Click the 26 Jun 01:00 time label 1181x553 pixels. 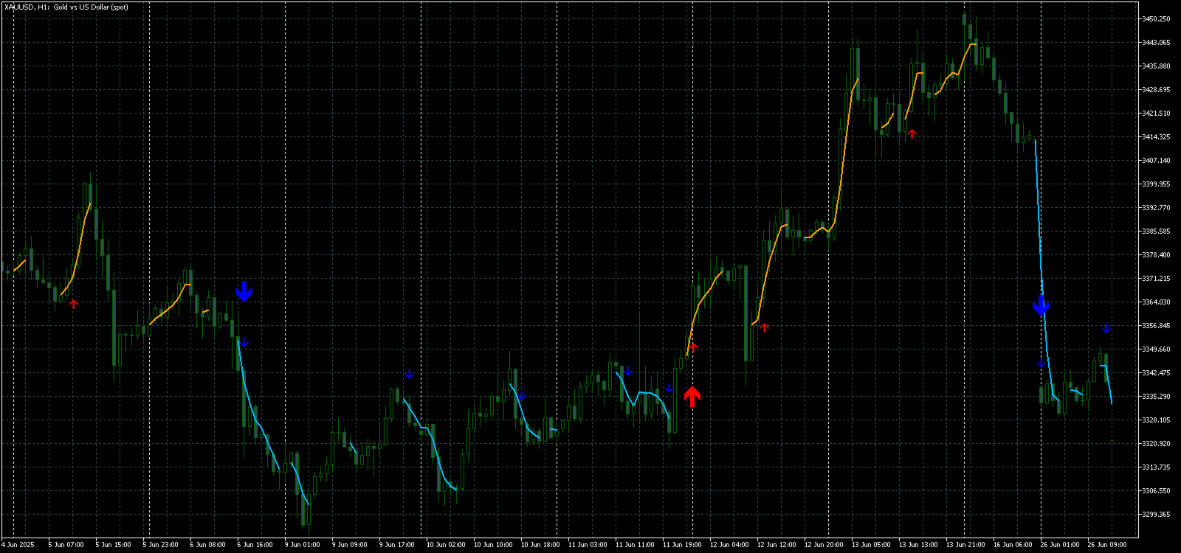click(1060, 545)
